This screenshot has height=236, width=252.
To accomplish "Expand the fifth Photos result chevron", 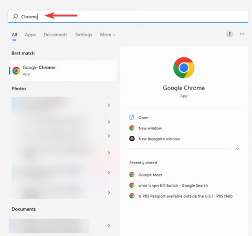I will [109, 173].
